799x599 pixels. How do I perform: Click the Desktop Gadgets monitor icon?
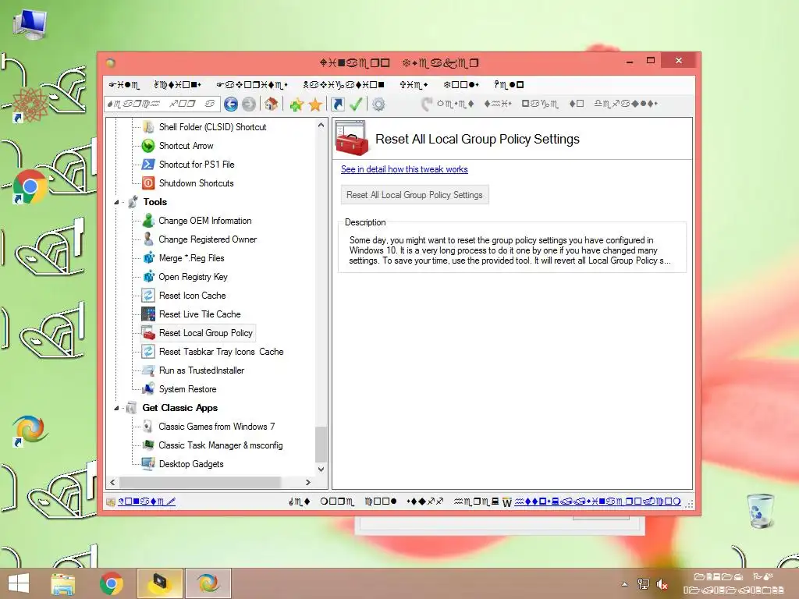point(148,463)
